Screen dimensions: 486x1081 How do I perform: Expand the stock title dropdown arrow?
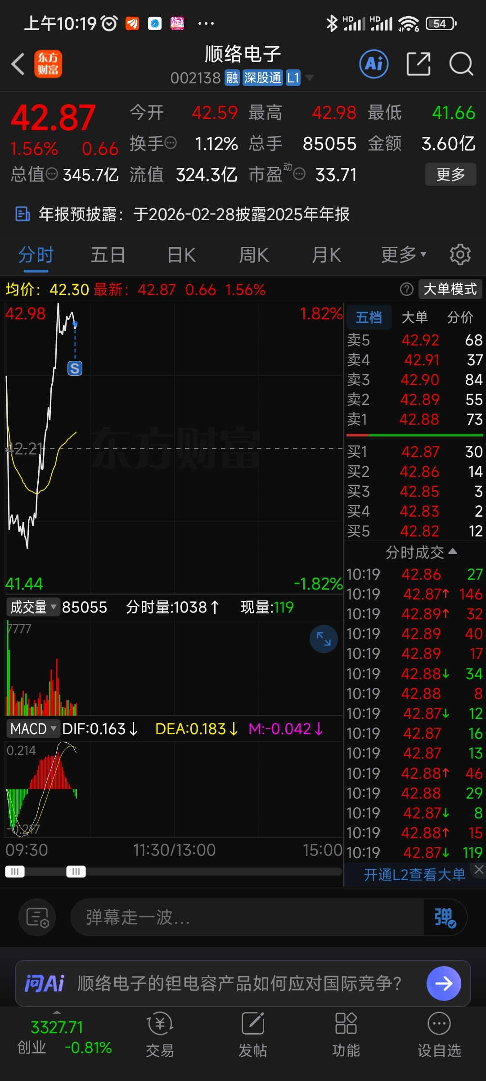pyautogui.click(x=310, y=78)
